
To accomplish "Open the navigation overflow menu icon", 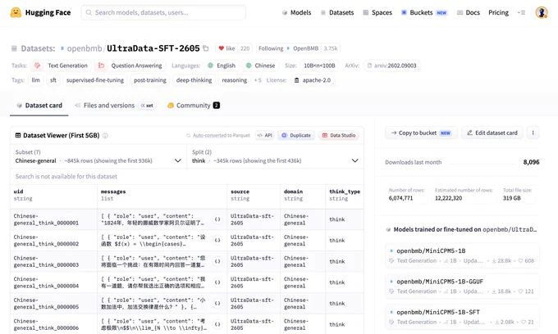I will click(x=521, y=12).
